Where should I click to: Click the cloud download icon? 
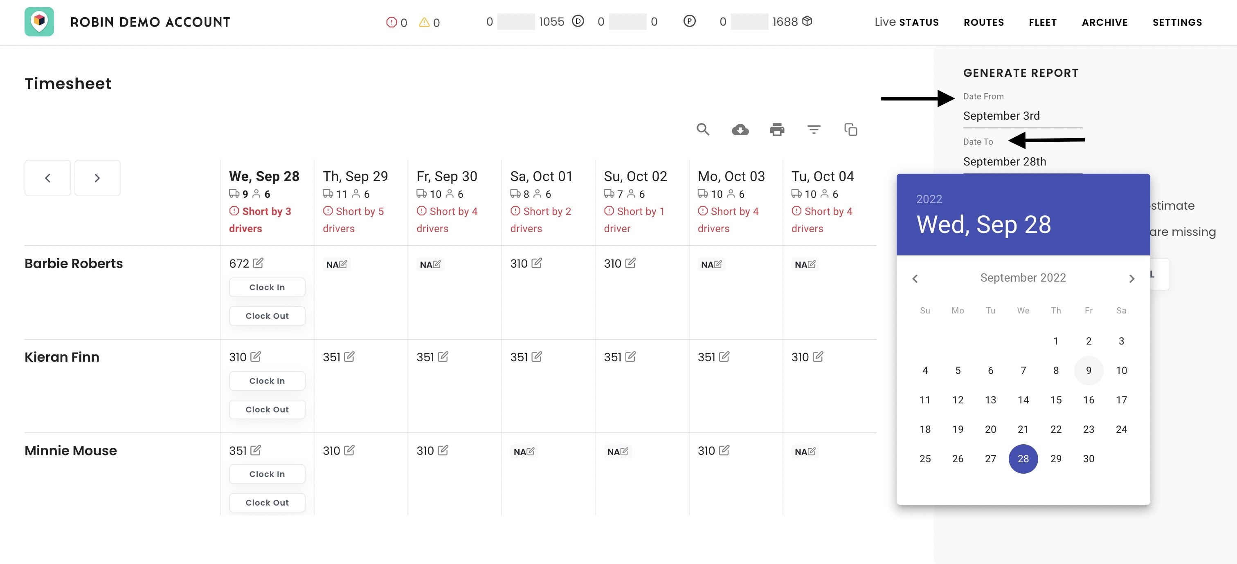tap(740, 130)
